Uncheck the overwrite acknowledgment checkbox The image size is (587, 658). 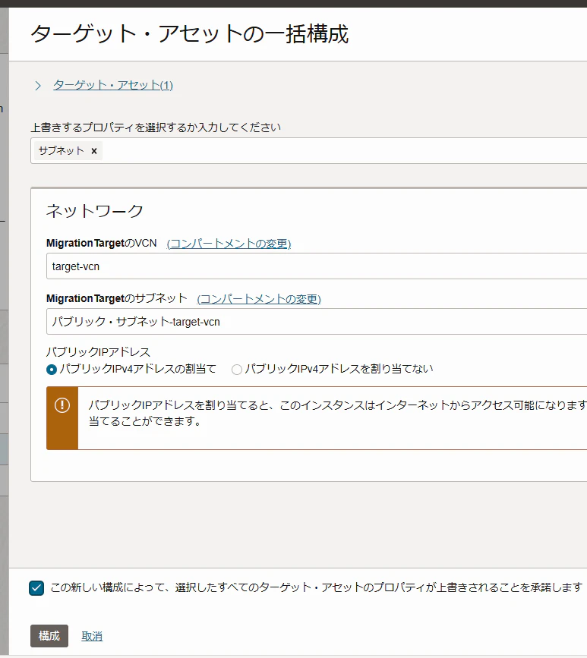36,588
